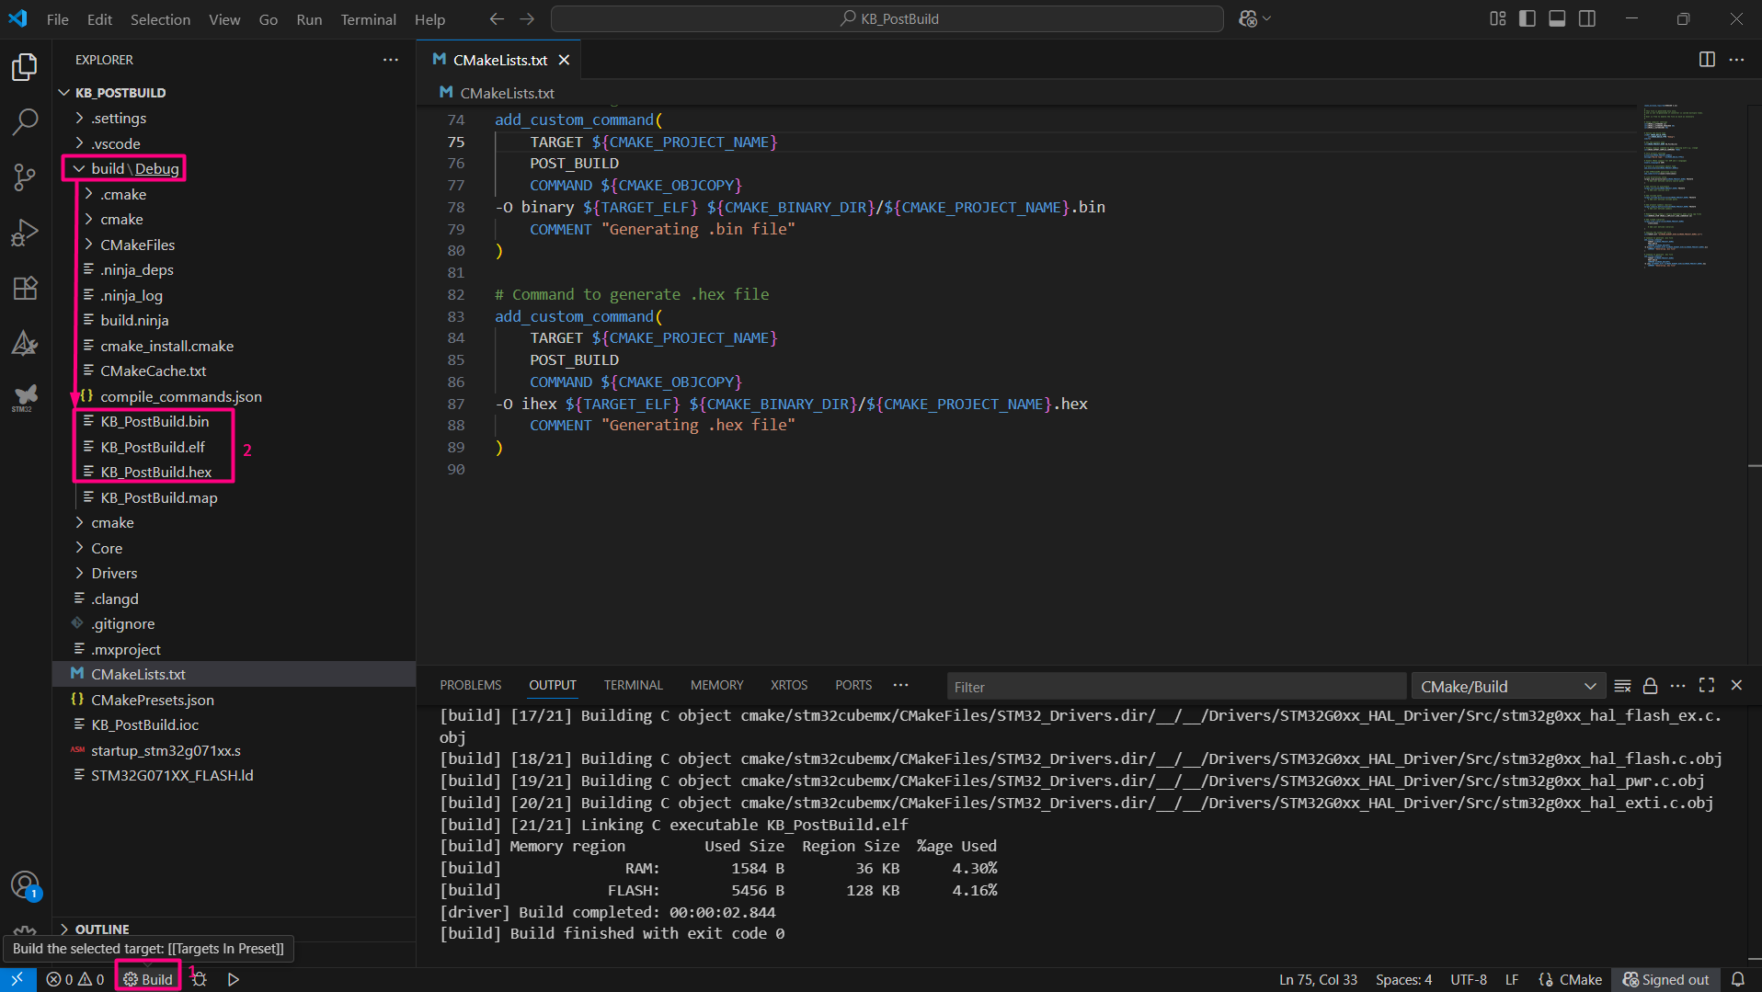Screen dimensions: 1762x992
Task: Open the CMake/Build output channel dropdown
Action: [1508, 685]
